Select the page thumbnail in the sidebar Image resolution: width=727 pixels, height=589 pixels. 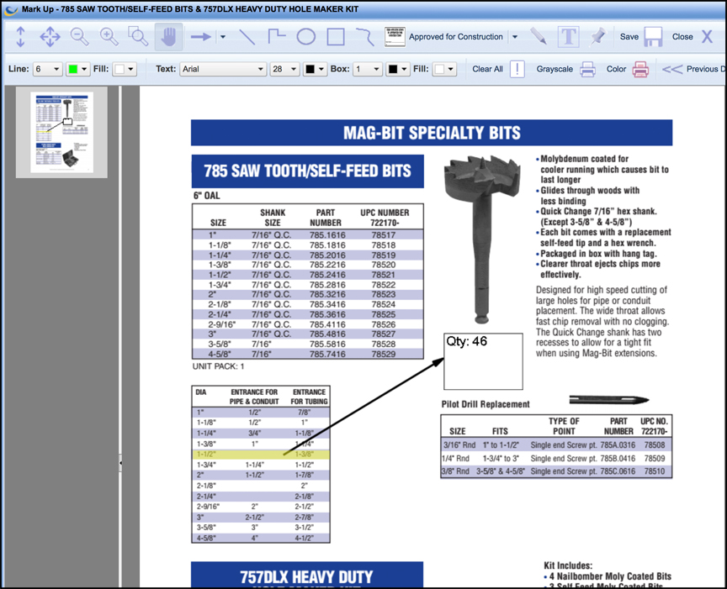coord(61,132)
